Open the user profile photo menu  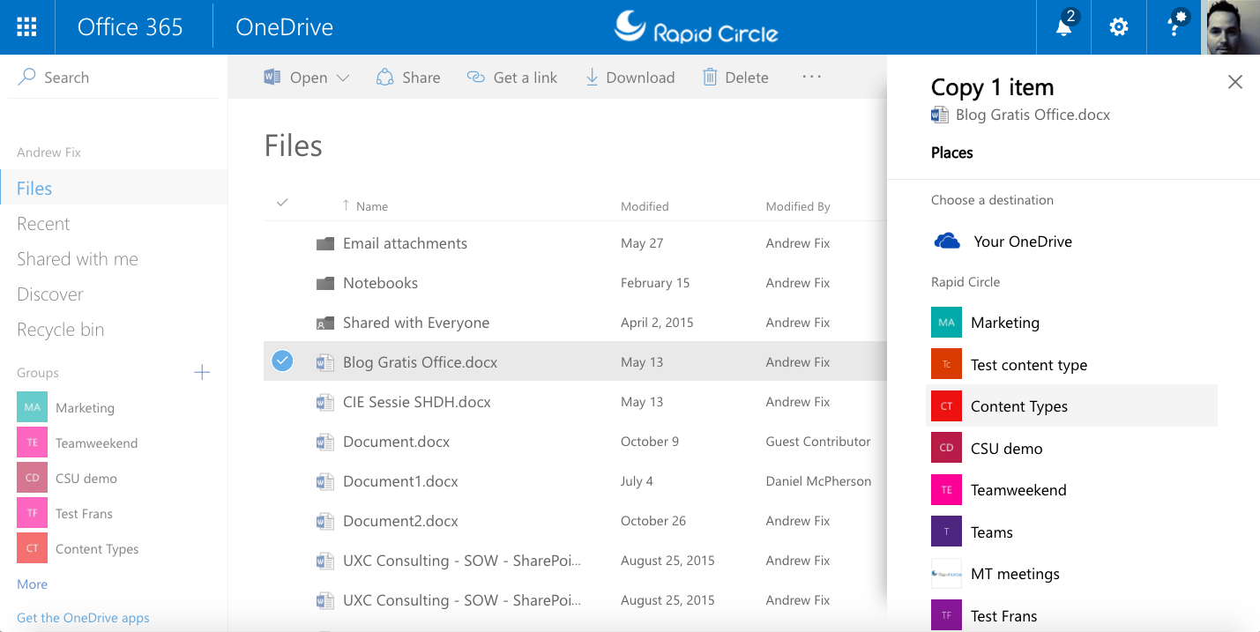tap(1231, 27)
